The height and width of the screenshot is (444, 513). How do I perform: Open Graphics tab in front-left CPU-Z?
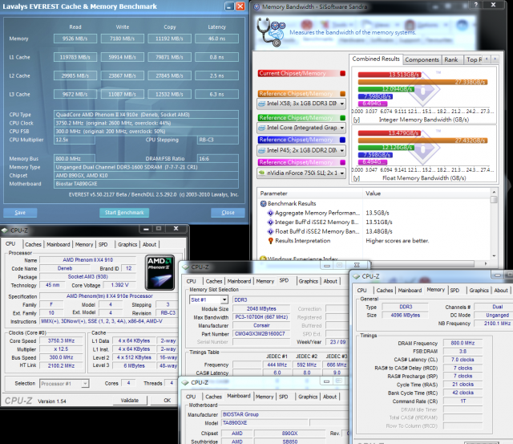(x=127, y=244)
